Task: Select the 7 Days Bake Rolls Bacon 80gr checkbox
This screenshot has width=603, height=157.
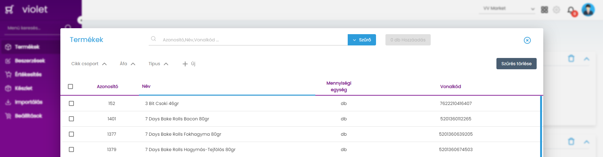Action: click(71, 119)
